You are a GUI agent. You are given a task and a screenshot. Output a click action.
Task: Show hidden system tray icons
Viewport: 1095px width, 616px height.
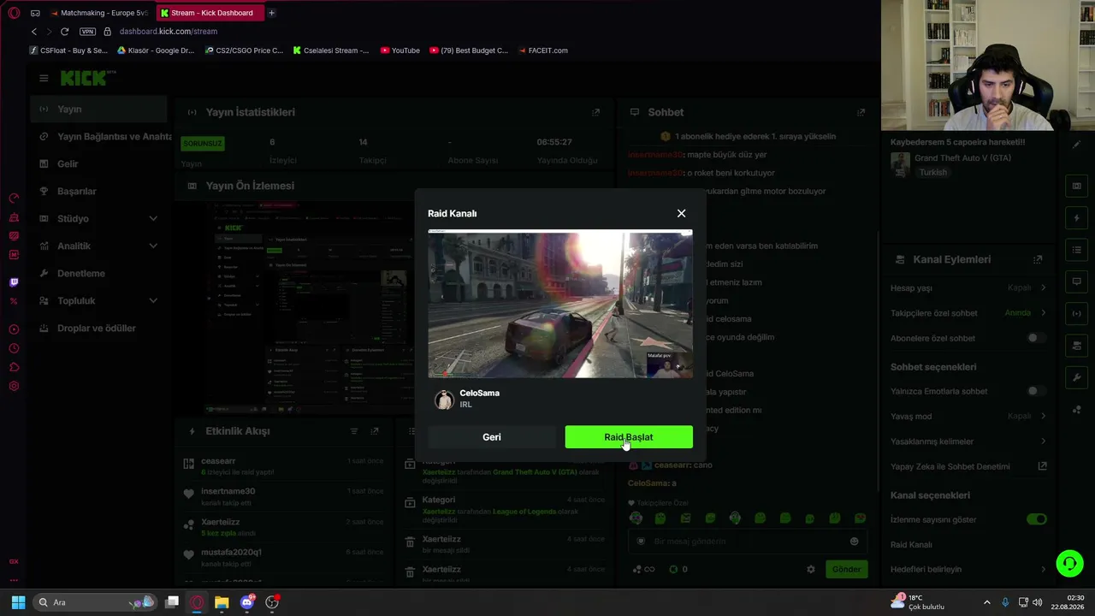point(986,602)
